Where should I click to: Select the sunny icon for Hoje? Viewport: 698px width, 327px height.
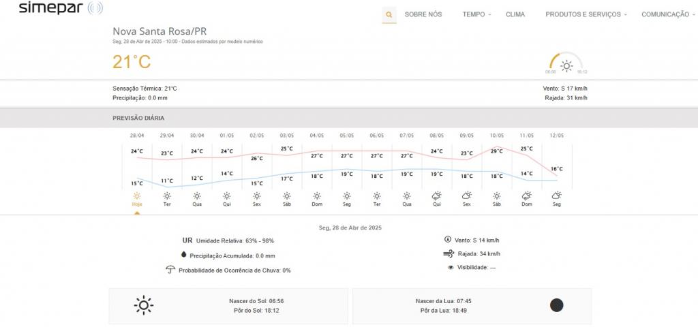click(137, 196)
